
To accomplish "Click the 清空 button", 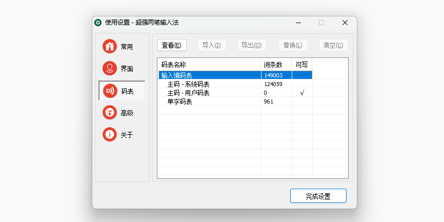I will [x=333, y=45].
